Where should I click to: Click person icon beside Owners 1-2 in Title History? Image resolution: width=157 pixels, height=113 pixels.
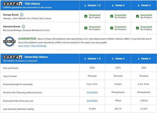pos(85,5)
